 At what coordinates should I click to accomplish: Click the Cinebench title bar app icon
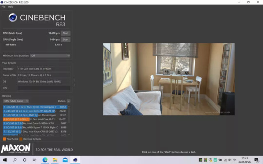(2, 2)
